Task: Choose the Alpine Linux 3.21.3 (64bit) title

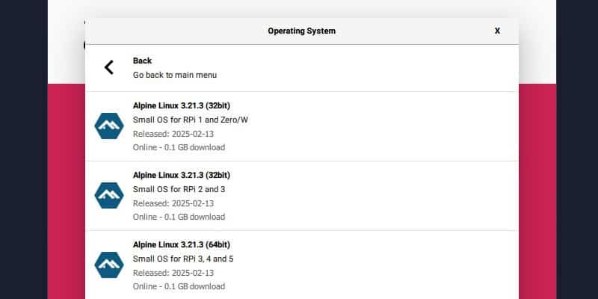Action: pos(186,244)
